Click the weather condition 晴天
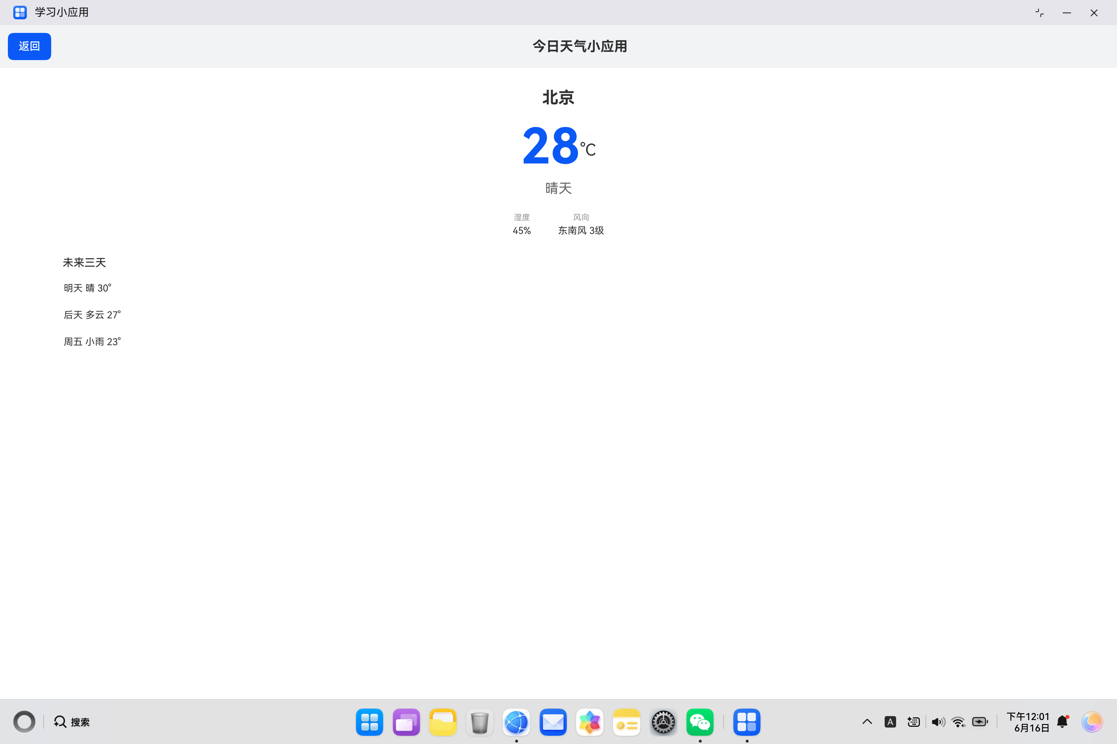The height and width of the screenshot is (744, 1117). [x=558, y=189]
